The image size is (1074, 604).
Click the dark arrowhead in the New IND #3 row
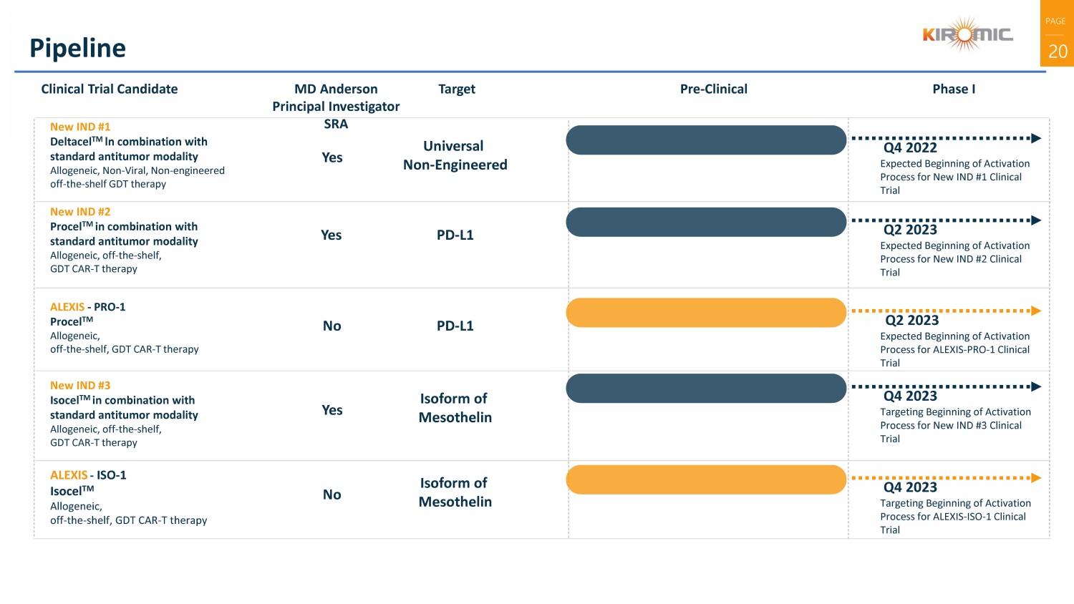click(1036, 386)
